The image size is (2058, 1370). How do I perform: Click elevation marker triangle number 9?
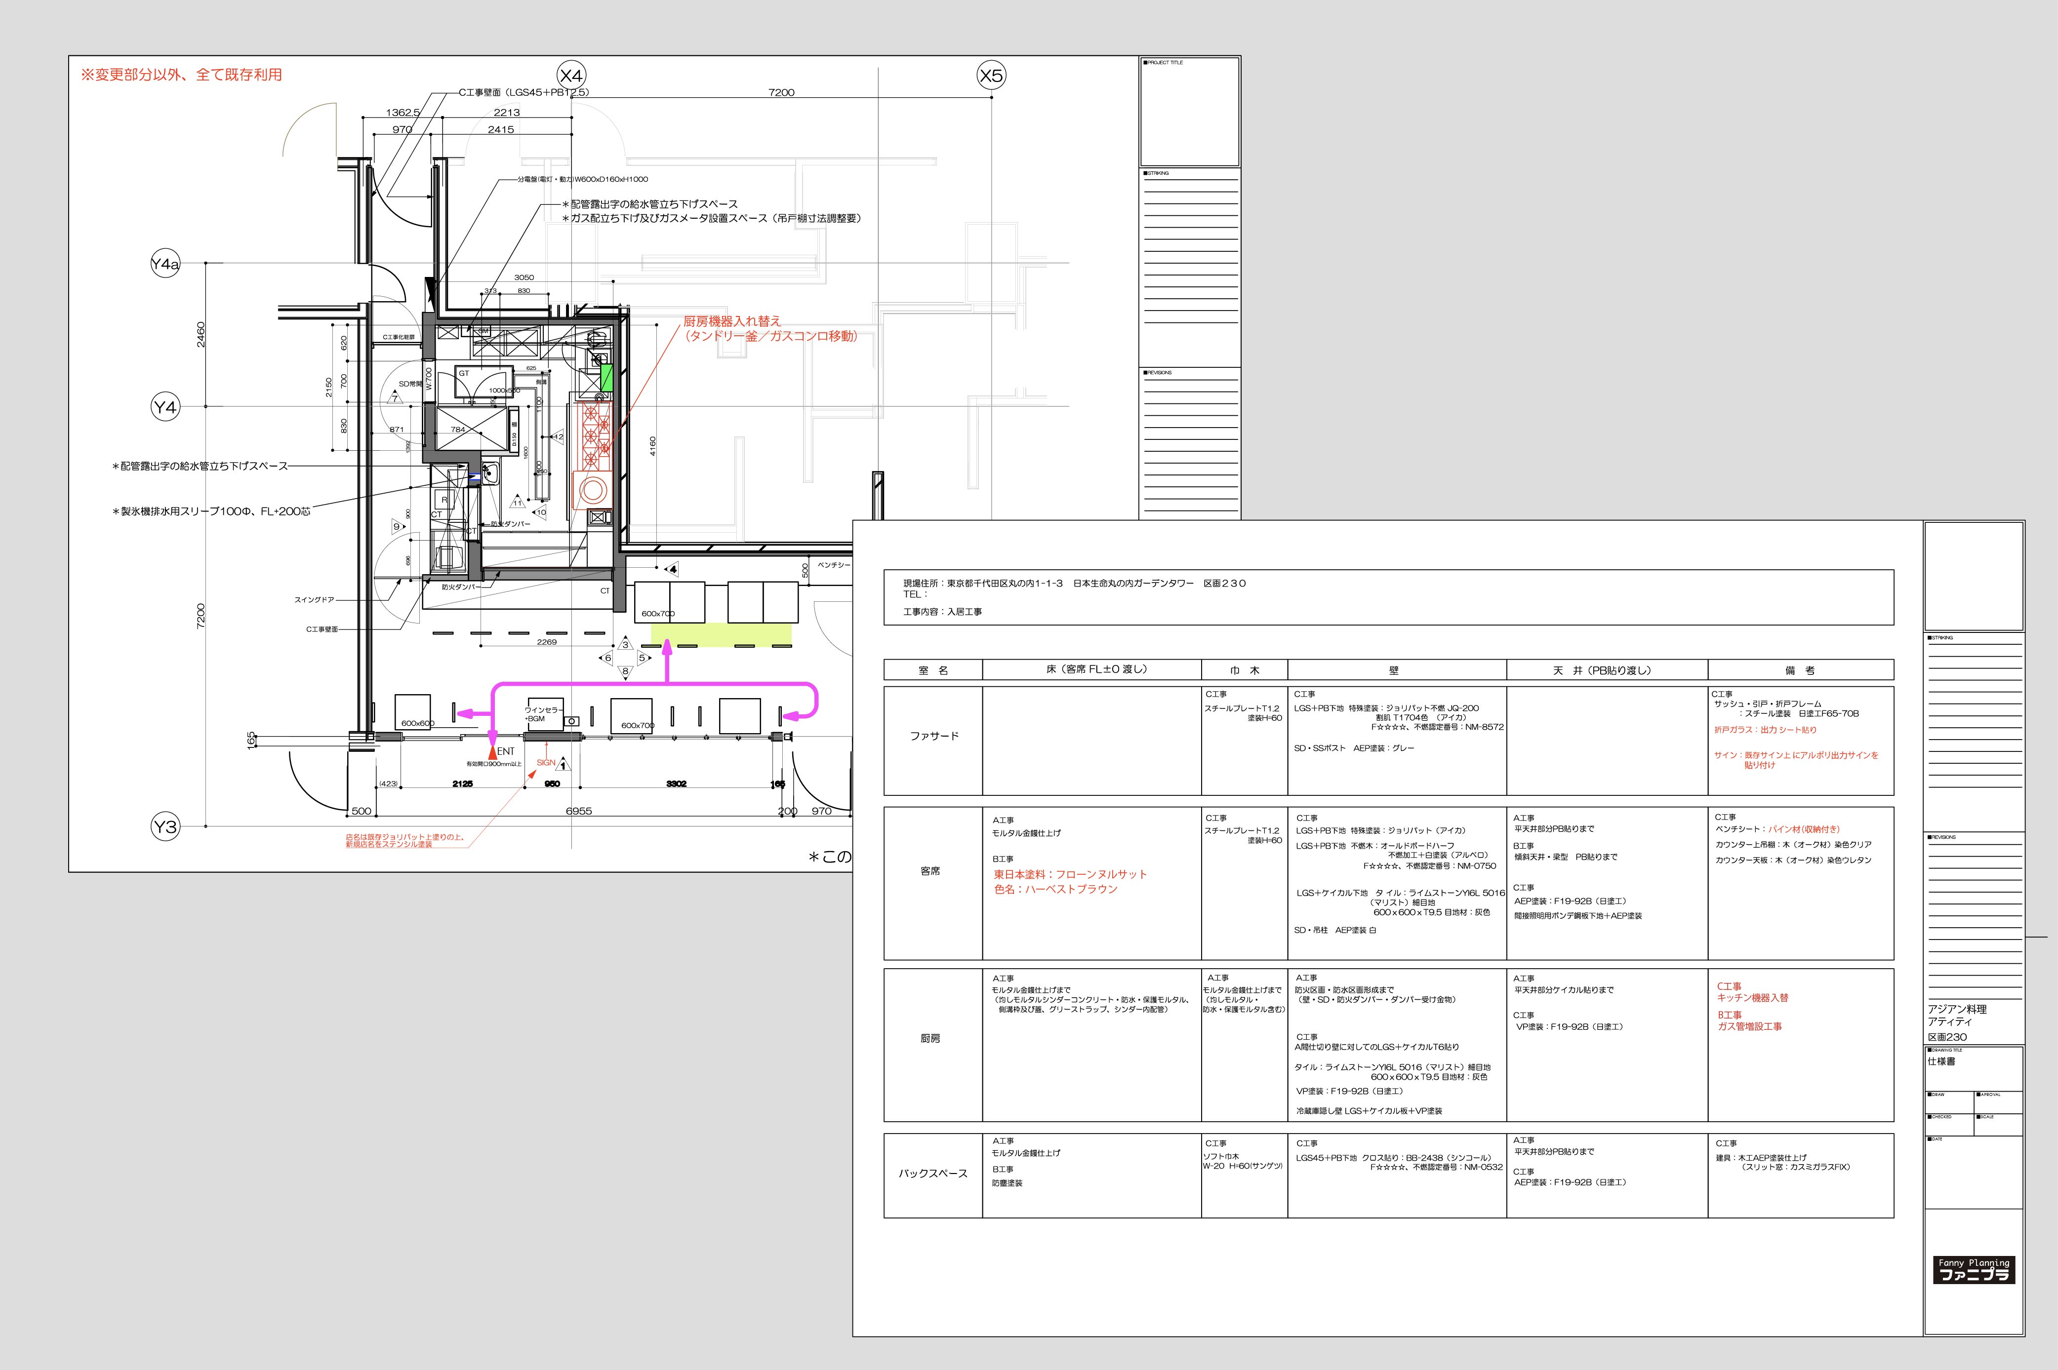click(398, 527)
